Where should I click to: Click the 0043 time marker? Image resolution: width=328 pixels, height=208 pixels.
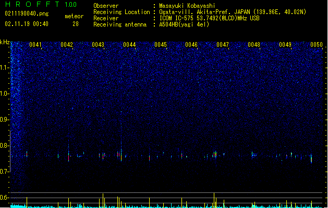click(98, 45)
